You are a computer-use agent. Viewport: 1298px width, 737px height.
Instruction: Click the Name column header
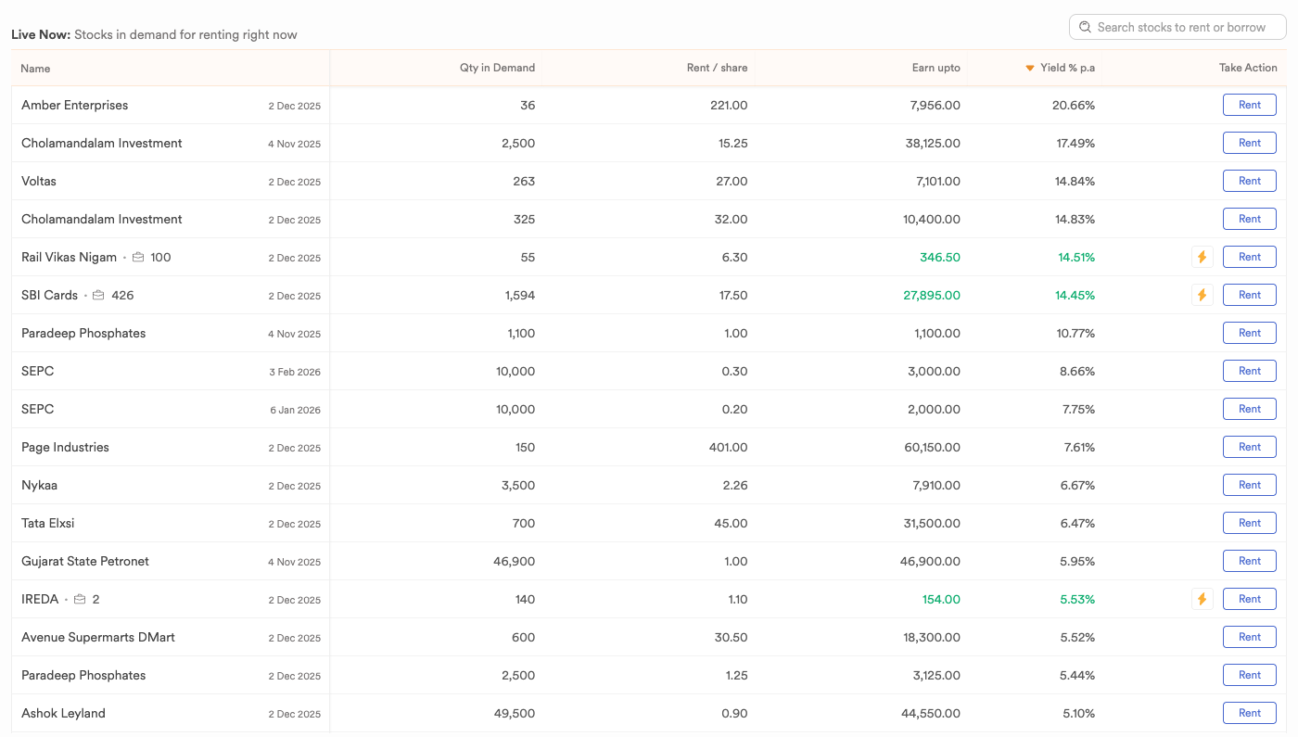point(35,69)
